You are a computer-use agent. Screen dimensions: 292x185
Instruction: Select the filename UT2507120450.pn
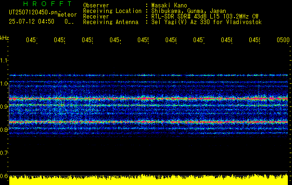pyautogui.click(x=33, y=12)
